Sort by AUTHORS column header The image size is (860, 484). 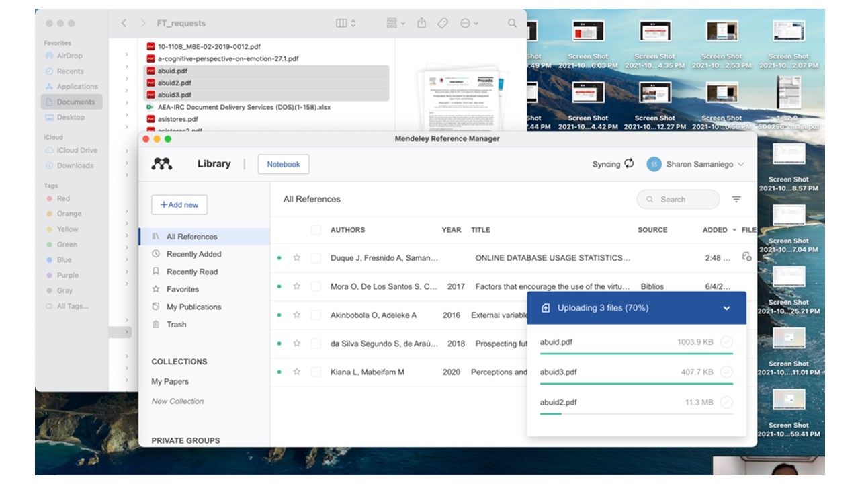tap(347, 230)
